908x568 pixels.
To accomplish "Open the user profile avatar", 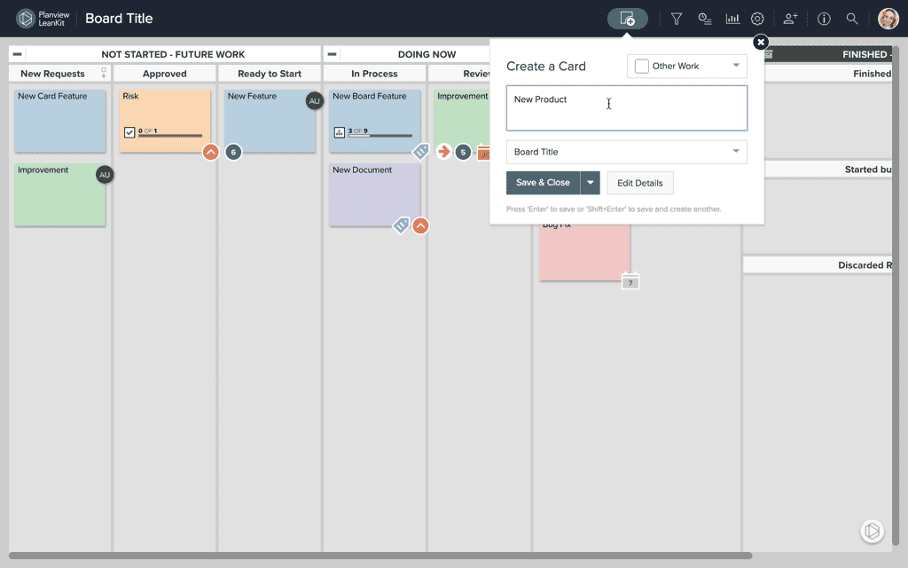I will (888, 19).
